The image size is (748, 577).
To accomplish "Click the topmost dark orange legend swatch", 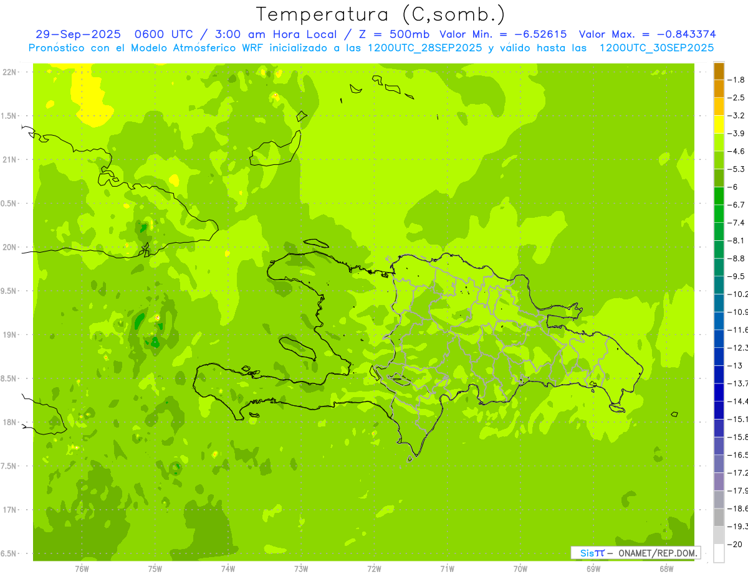I will point(719,71).
